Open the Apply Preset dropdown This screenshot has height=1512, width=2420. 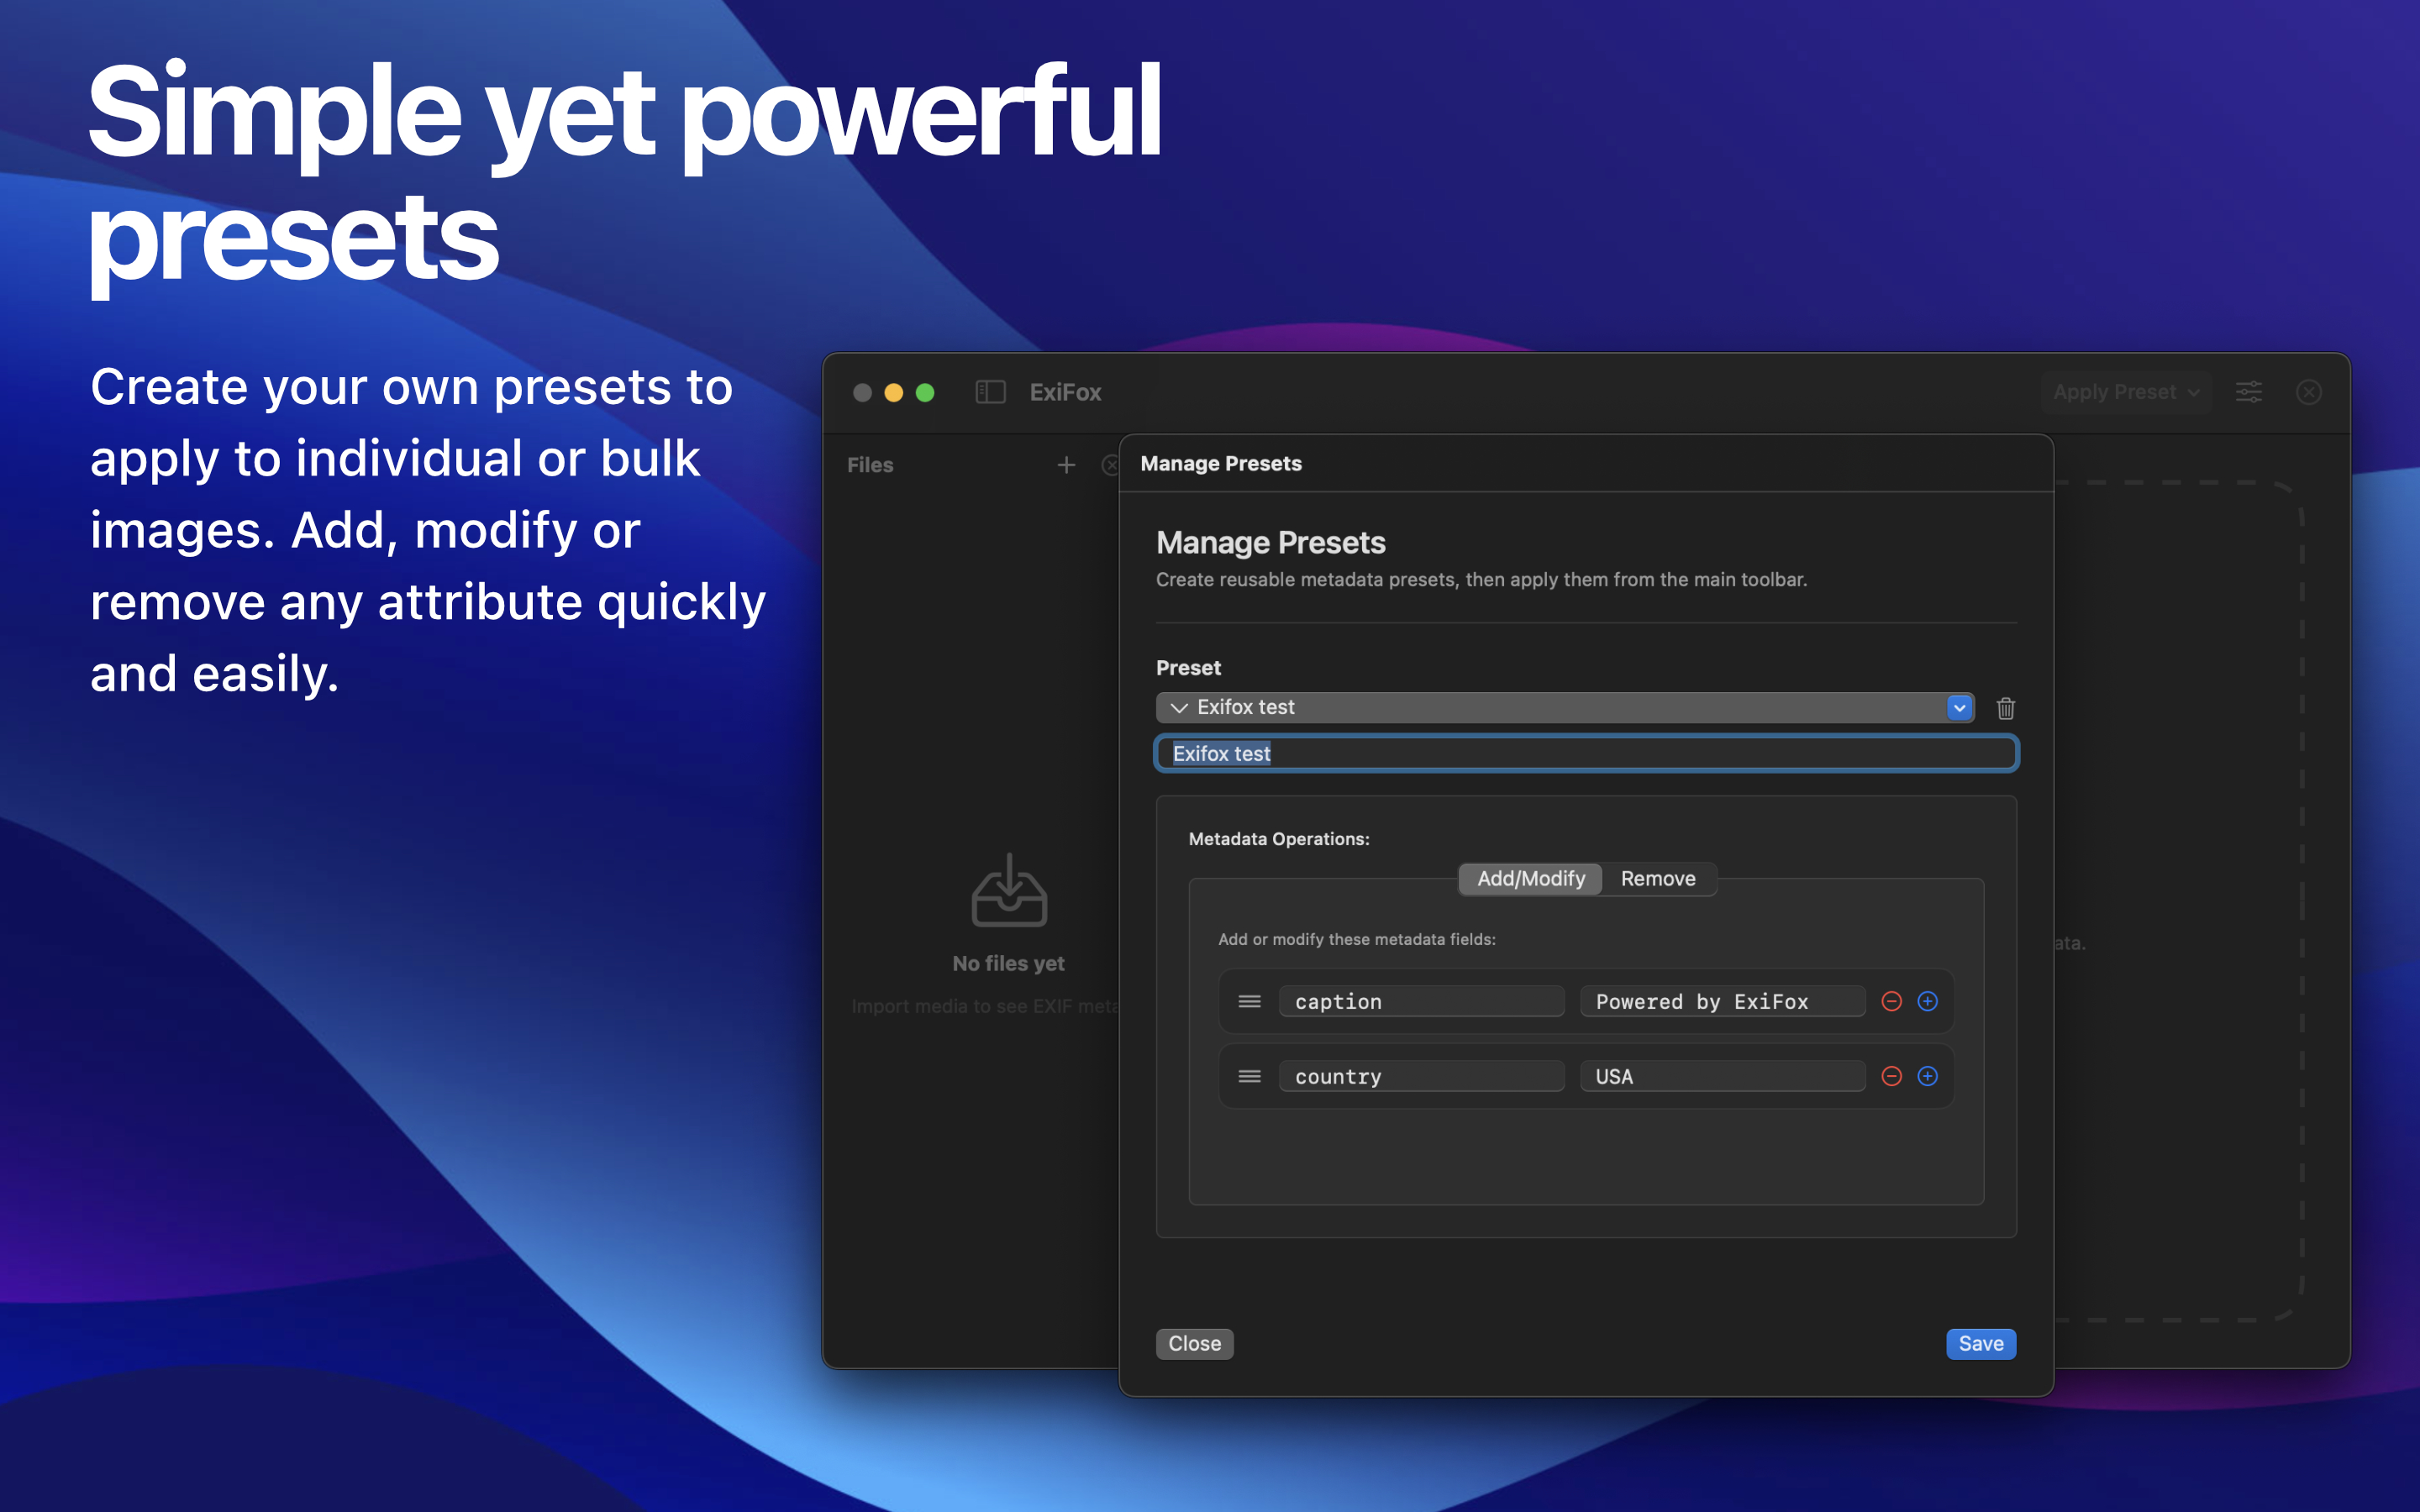(x=2126, y=392)
